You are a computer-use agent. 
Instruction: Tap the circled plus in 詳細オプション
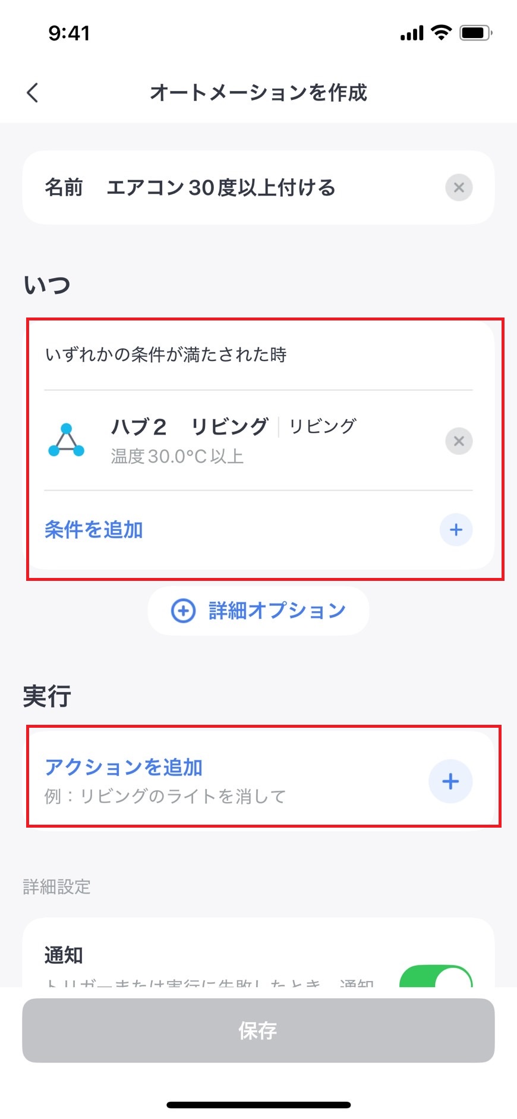tap(183, 611)
